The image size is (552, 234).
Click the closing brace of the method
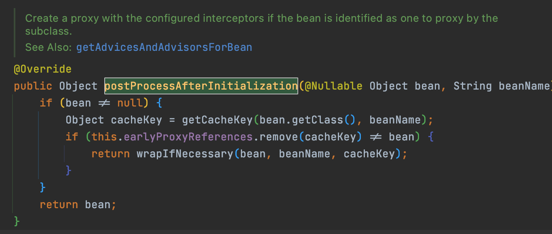pos(17,221)
